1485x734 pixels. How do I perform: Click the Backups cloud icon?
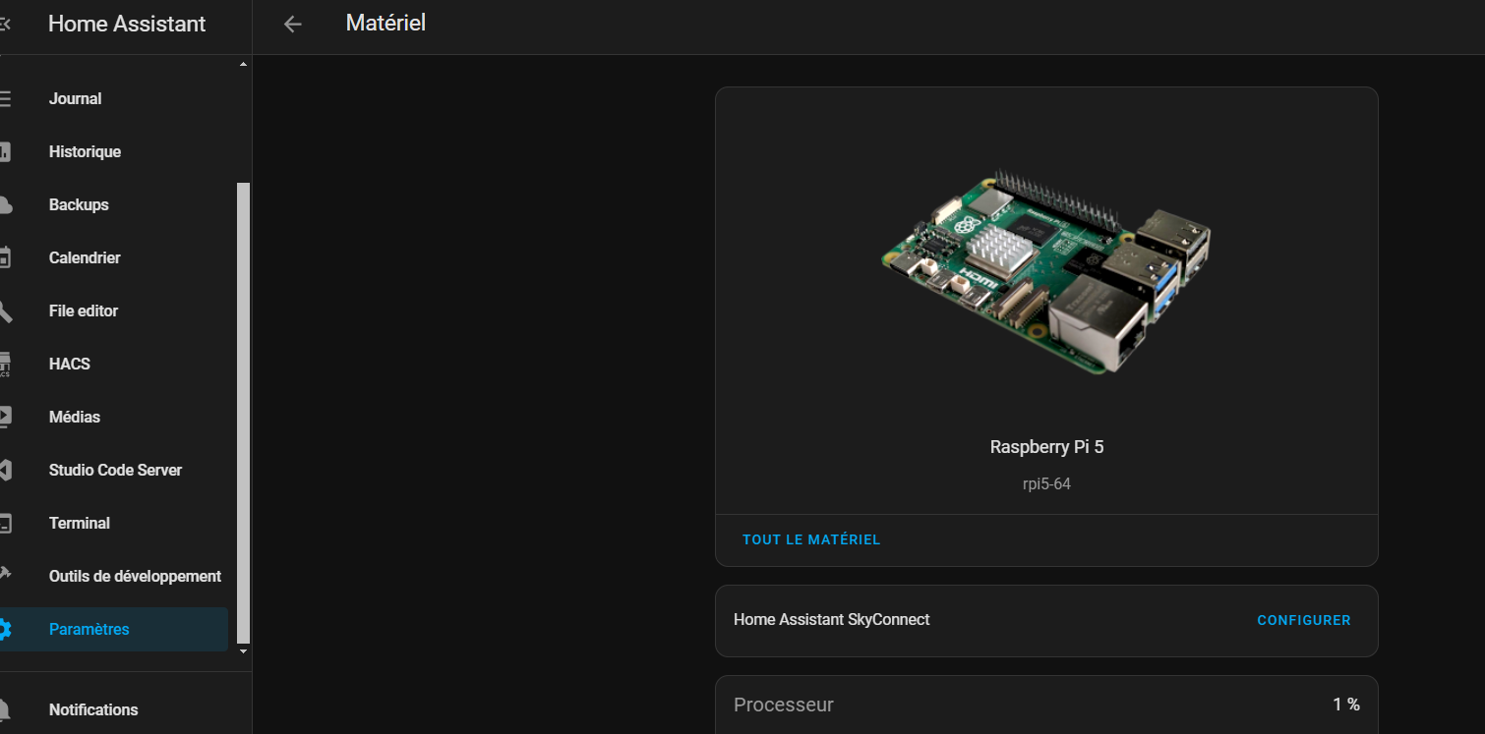(x=5, y=204)
